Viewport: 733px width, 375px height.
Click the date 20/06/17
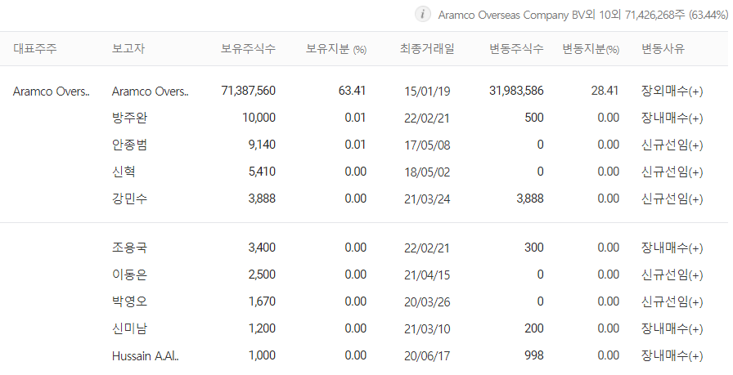(427, 356)
